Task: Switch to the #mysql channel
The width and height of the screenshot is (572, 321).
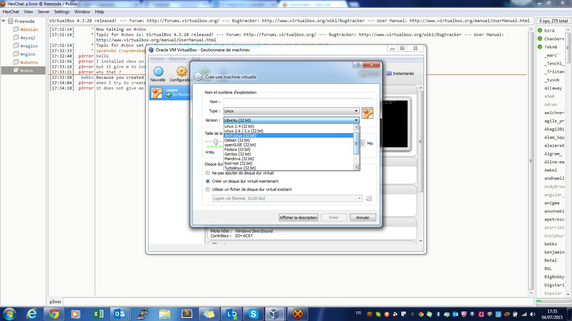Action: (28, 38)
